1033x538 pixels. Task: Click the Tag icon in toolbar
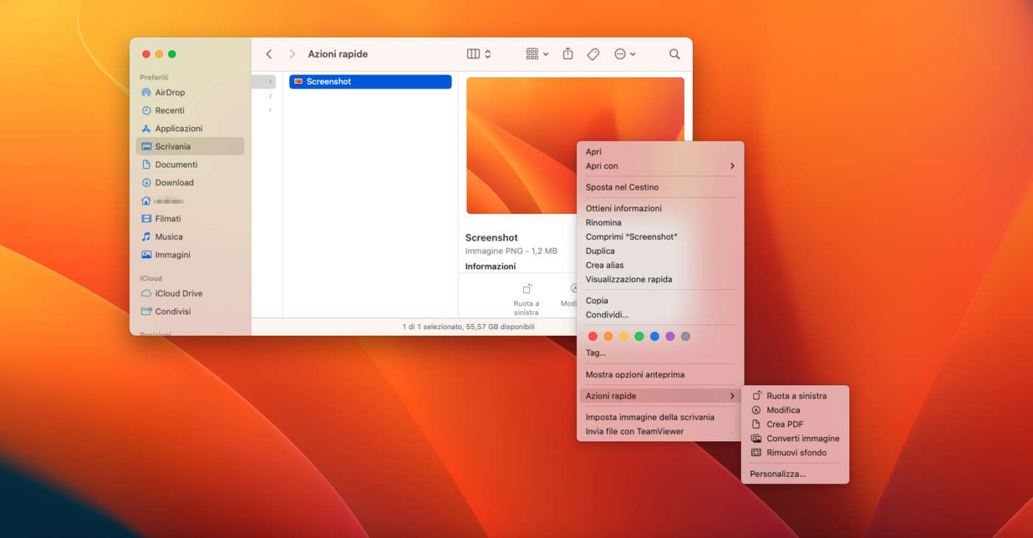(592, 54)
